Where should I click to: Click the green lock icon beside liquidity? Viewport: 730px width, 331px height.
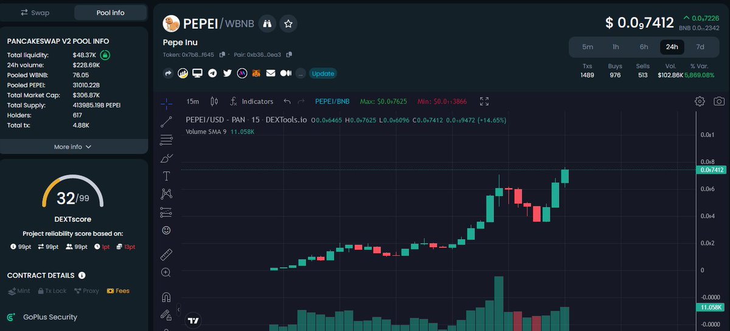click(105, 55)
